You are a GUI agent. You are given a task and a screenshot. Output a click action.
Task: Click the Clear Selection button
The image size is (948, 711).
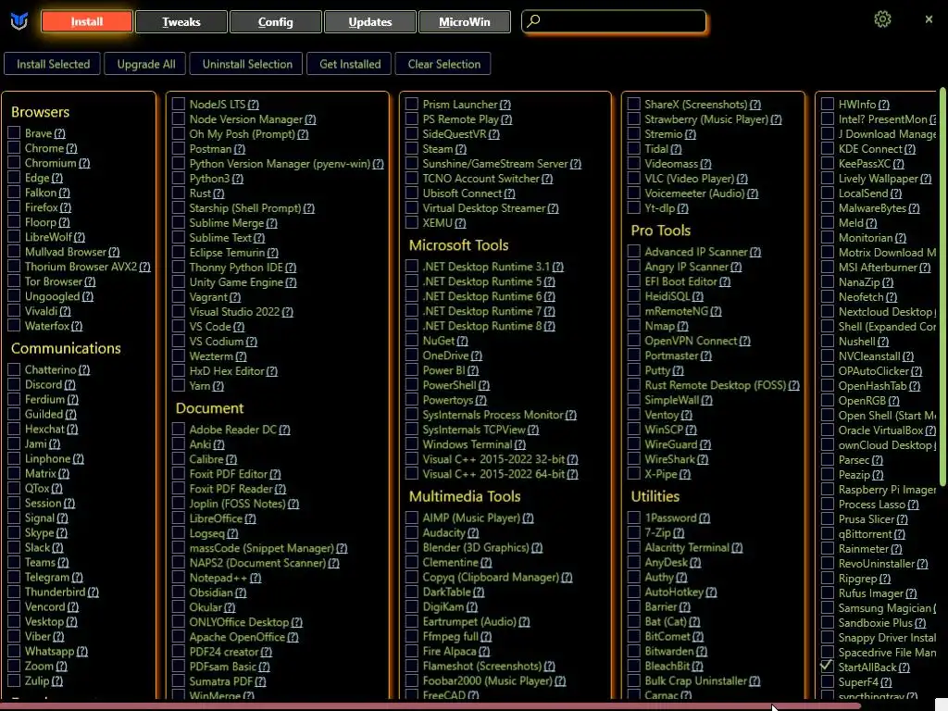click(443, 64)
